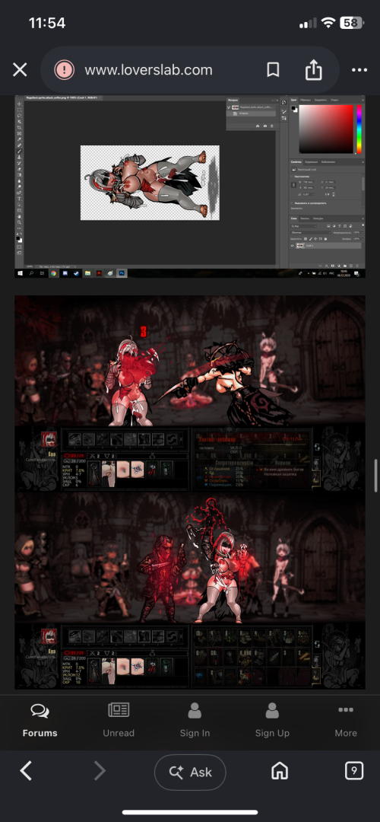380x822 pixels.
Task: Open the three-dot browser menu
Action: click(359, 70)
